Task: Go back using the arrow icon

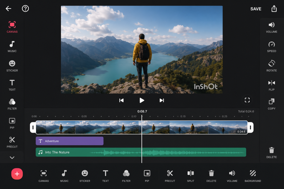Action: click(x=8, y=9)
